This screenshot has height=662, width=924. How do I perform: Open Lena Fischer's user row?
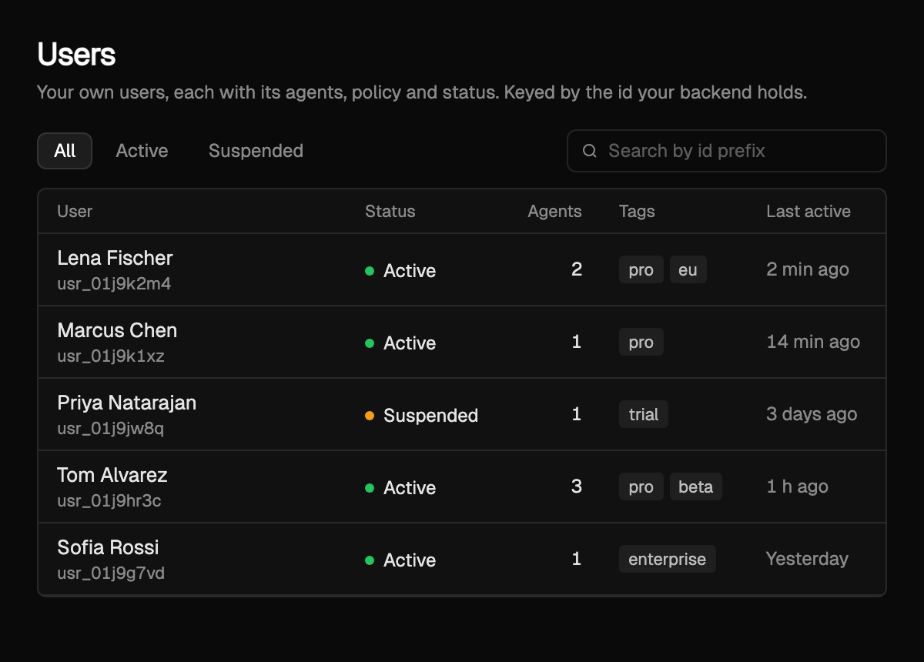click(x=462, y=269)
